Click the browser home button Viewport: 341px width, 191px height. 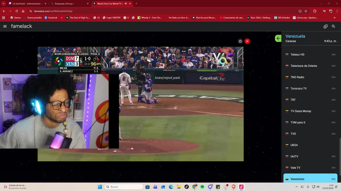[x=23, y=11]
